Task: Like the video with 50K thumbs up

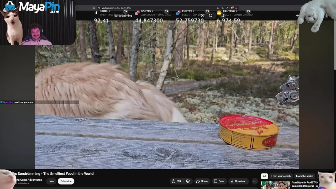Action: 176,181
